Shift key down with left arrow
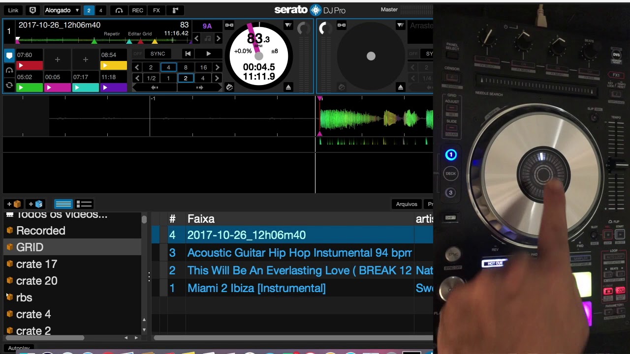Image resolution: width=630 pixels, height=354 pixels. point(197,38)
